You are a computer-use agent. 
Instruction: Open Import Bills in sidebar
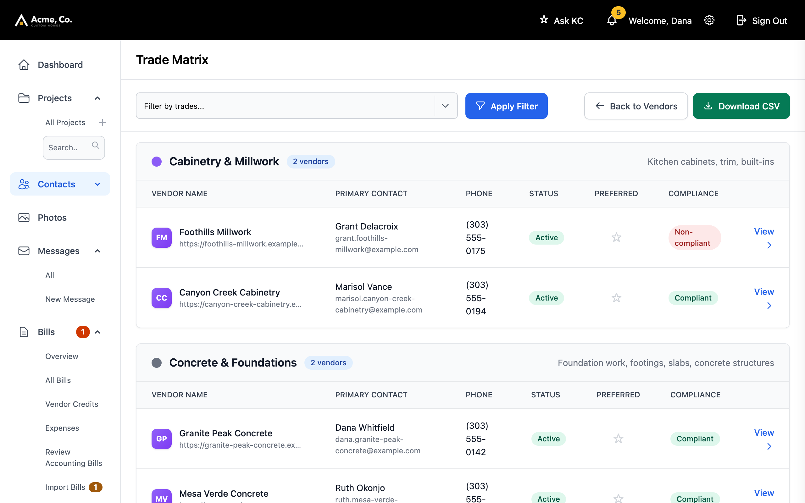tap(65, 487)
